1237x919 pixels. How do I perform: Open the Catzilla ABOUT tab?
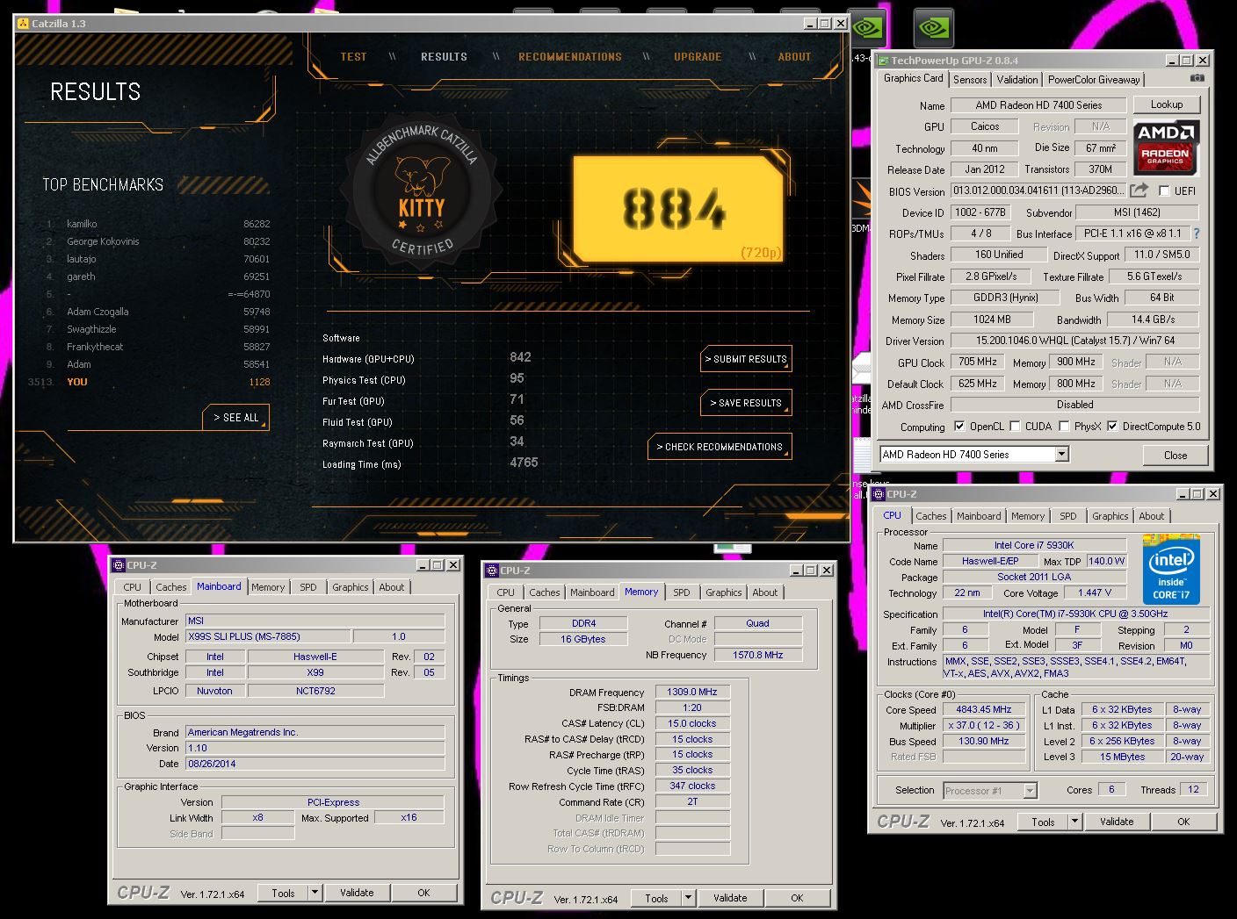794,57
